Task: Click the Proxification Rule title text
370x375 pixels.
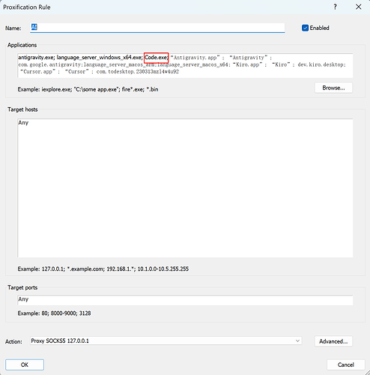Action: tap(27, 7)
